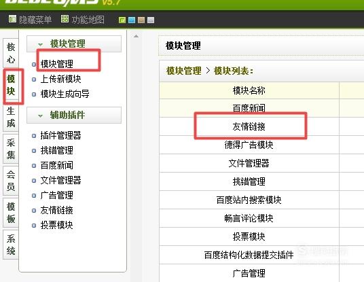Open the 会员 side tab

[x=11, y=181]
